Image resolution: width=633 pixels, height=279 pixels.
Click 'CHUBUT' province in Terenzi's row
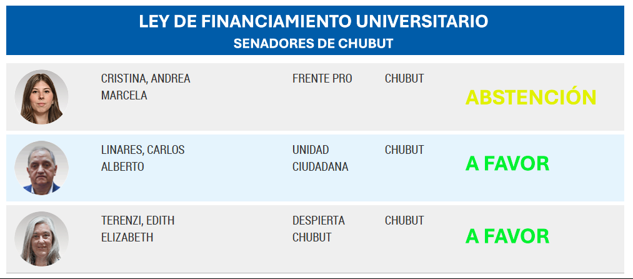click(x=404, y=221)
